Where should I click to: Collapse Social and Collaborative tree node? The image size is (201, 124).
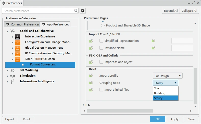(x=7, y=31)
